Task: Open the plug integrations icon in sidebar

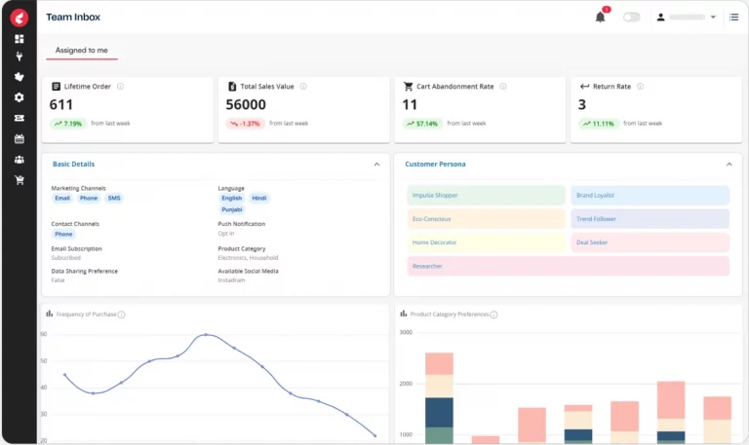Action: [20, 56]
